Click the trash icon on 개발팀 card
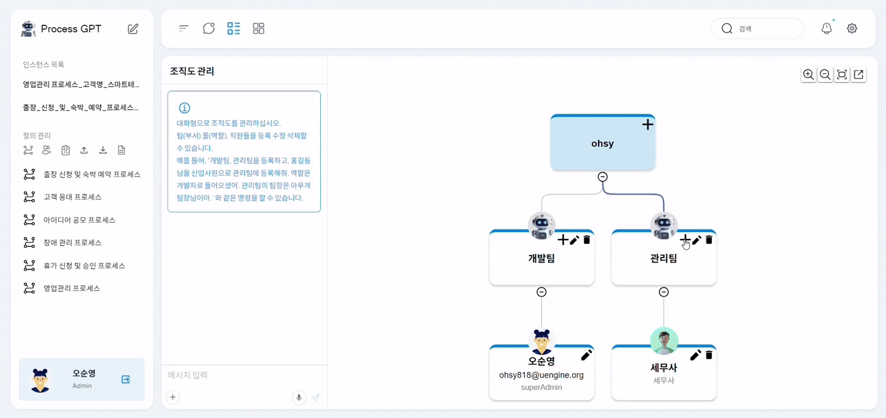Screen dimensions: 886x418 tap(587, 240)
